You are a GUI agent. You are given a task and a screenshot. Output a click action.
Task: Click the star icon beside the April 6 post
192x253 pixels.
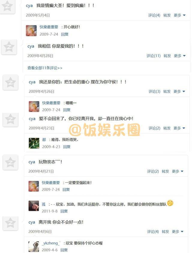click(10, 223)
